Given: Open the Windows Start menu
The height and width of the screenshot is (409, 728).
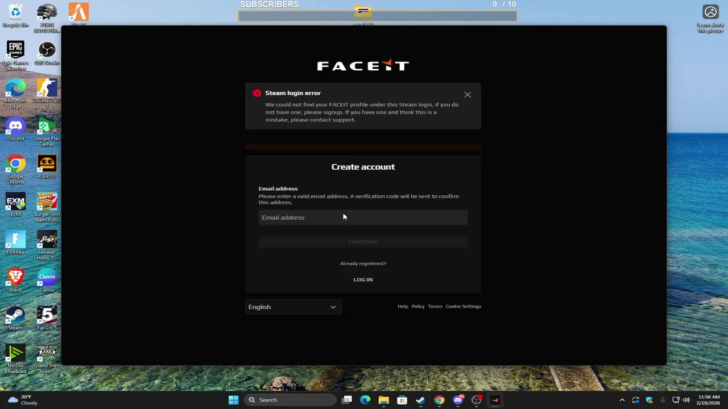Looking at the screenshot, I should (x=233, y=400).
